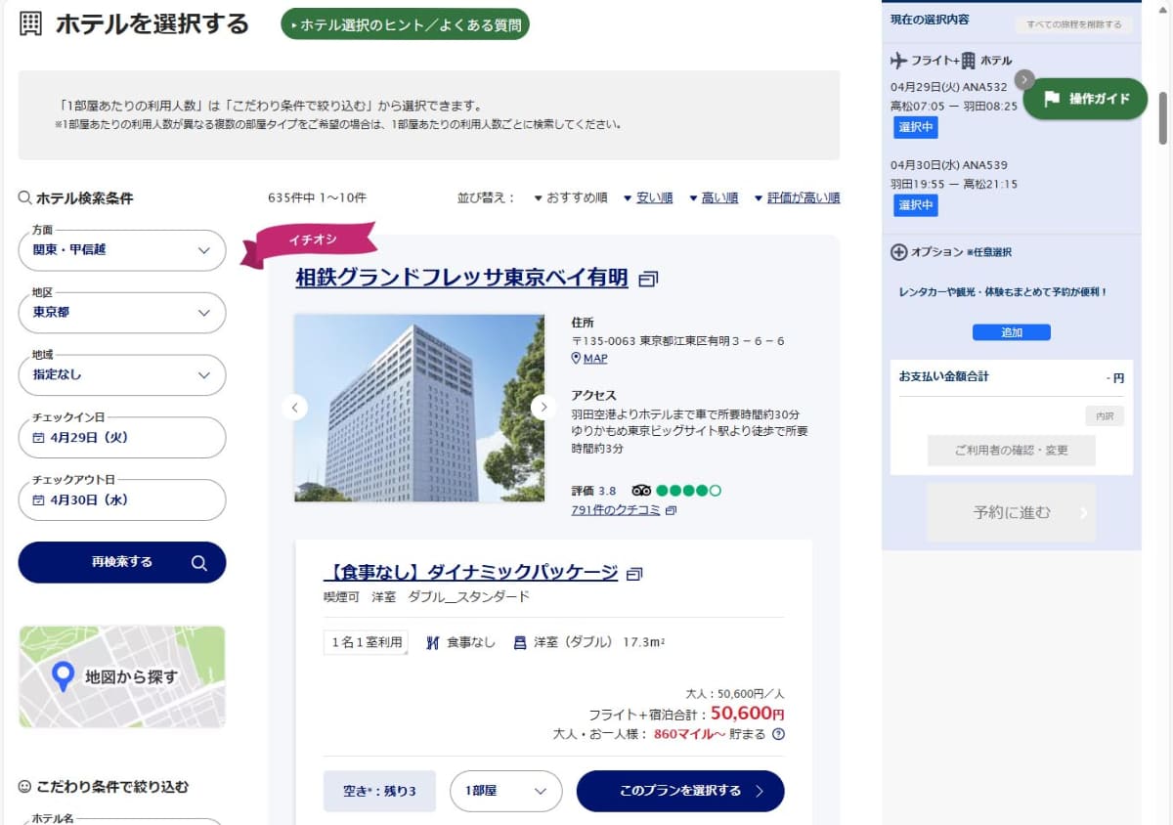Screen dimensions: 1173x825
Task: Click new-window icon beside the hotel name
Action: pyautogui.click(x=647, y=280)
